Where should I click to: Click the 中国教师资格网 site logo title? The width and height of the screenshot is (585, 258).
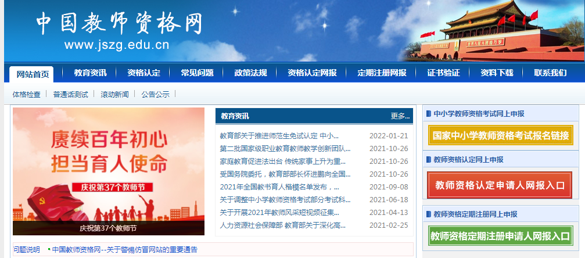coord(120,23)
